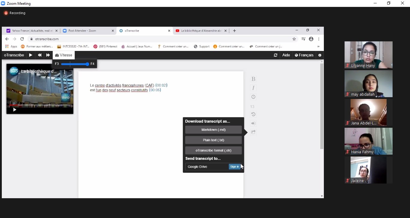Click the export share icon
410x218 pixels.
coord(253,132)
